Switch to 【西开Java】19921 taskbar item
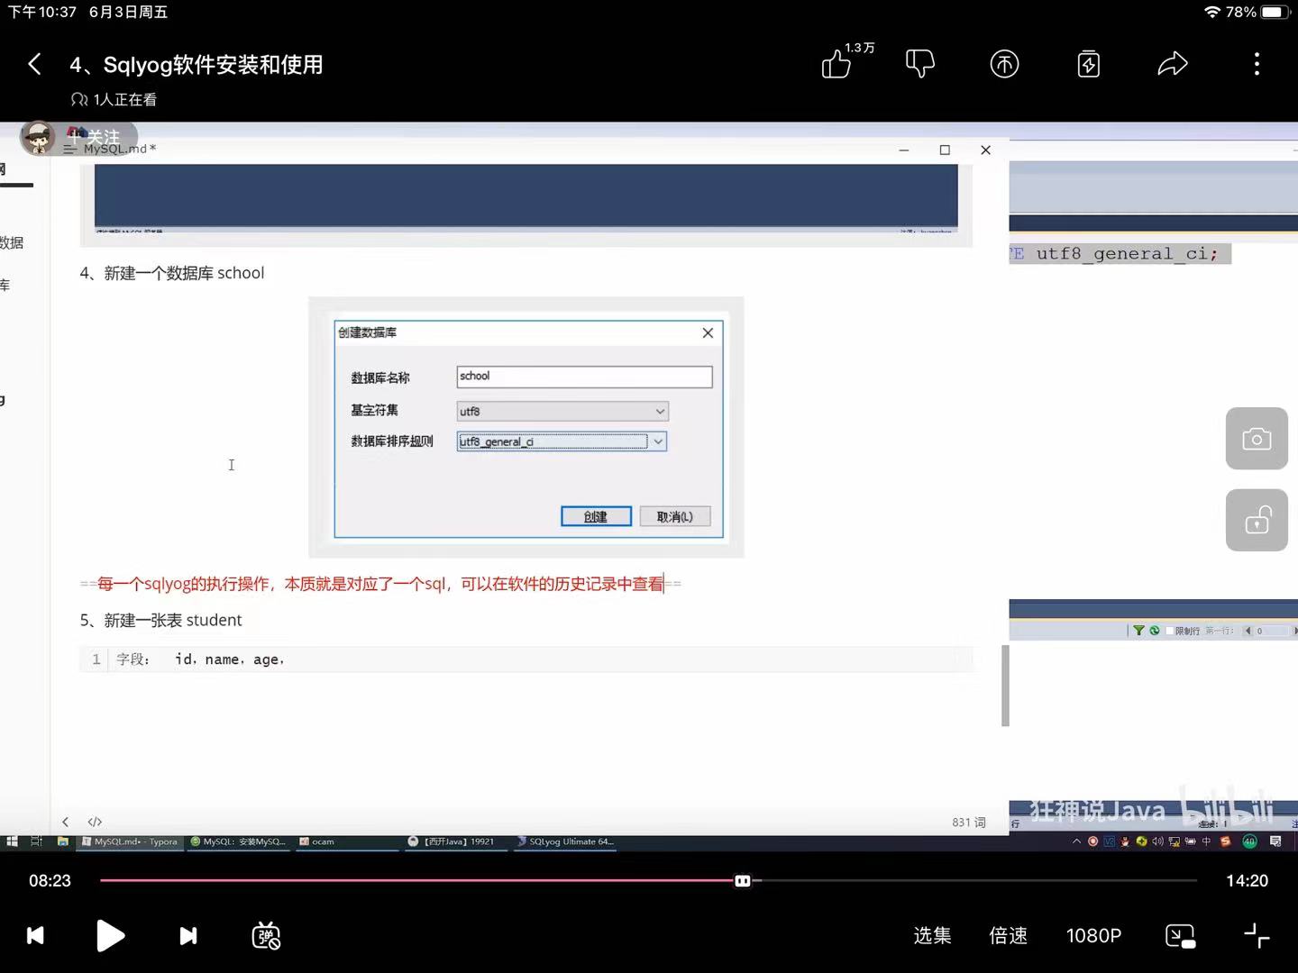This screenshot has width=1298, height=973. (455, 841)
